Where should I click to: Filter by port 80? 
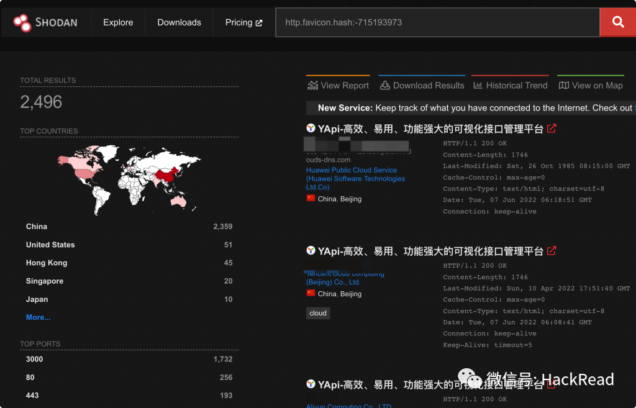click(x=129, y=377)
